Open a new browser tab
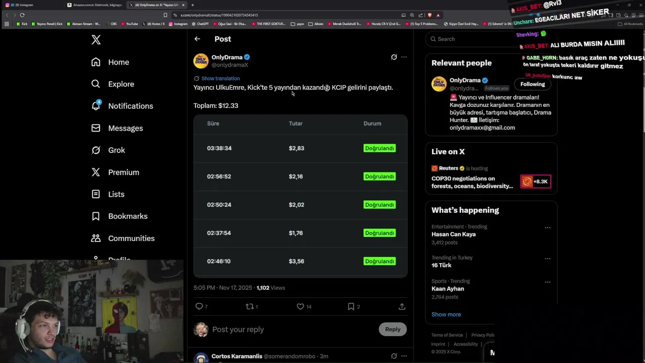Image resolution: width=645 pixels, height=363 pixels. pos(192,5)
